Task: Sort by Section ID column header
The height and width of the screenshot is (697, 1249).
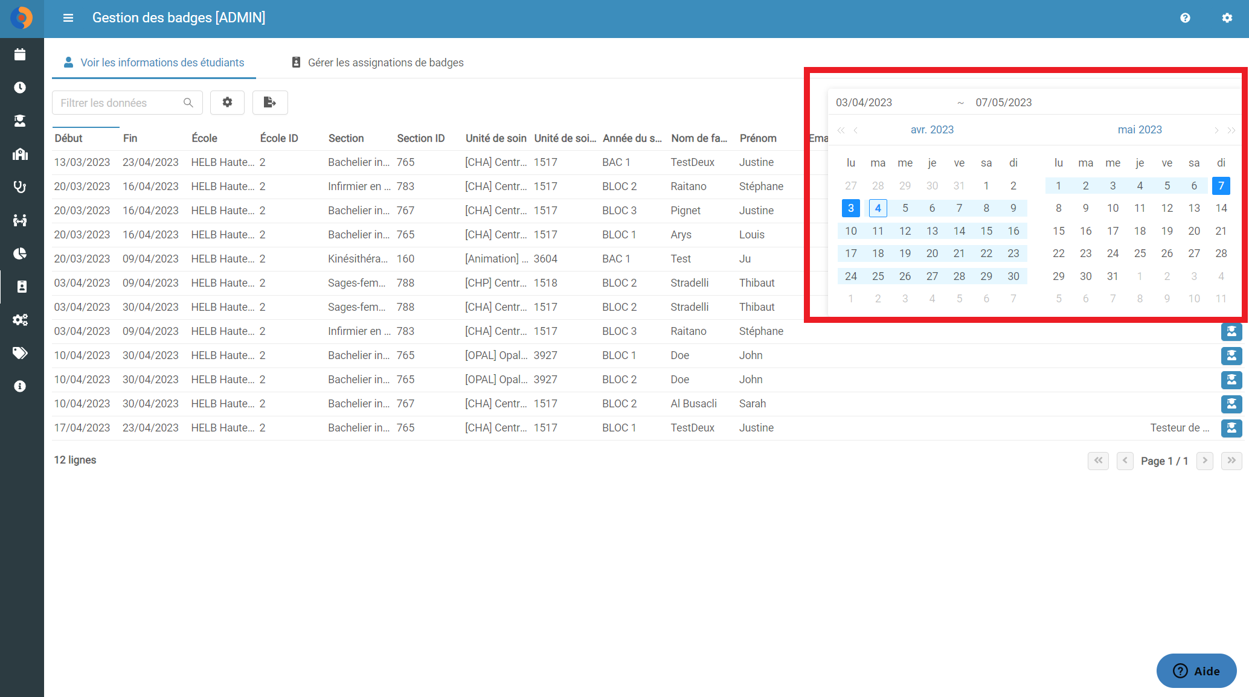Action: pyautogui.click(x=421, y=138)
